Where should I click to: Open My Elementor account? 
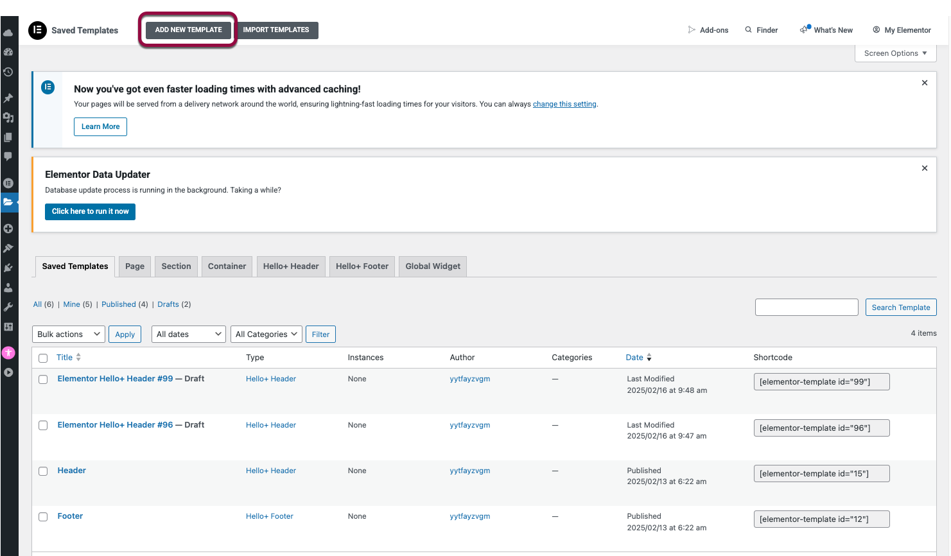coord(902,30)
